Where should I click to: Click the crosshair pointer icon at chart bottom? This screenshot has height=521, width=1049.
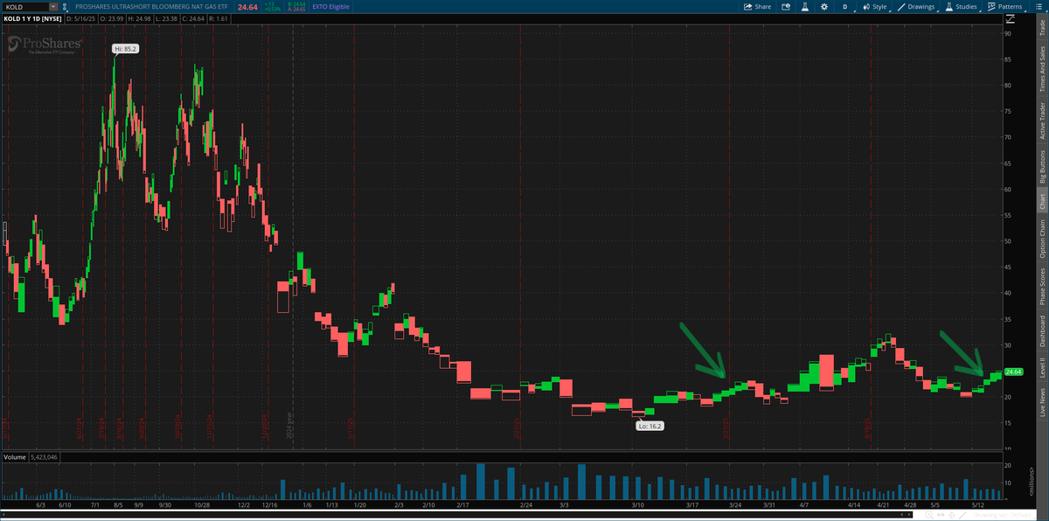pos(951,515)
